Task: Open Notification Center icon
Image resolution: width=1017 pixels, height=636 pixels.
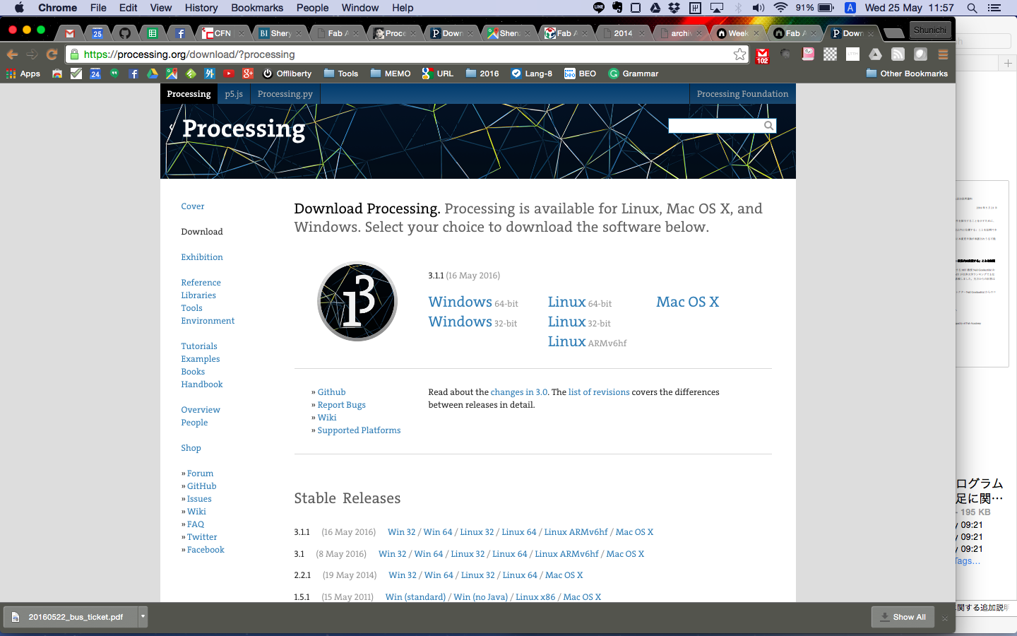Action: pyautogui.click(x=994, y=8)
